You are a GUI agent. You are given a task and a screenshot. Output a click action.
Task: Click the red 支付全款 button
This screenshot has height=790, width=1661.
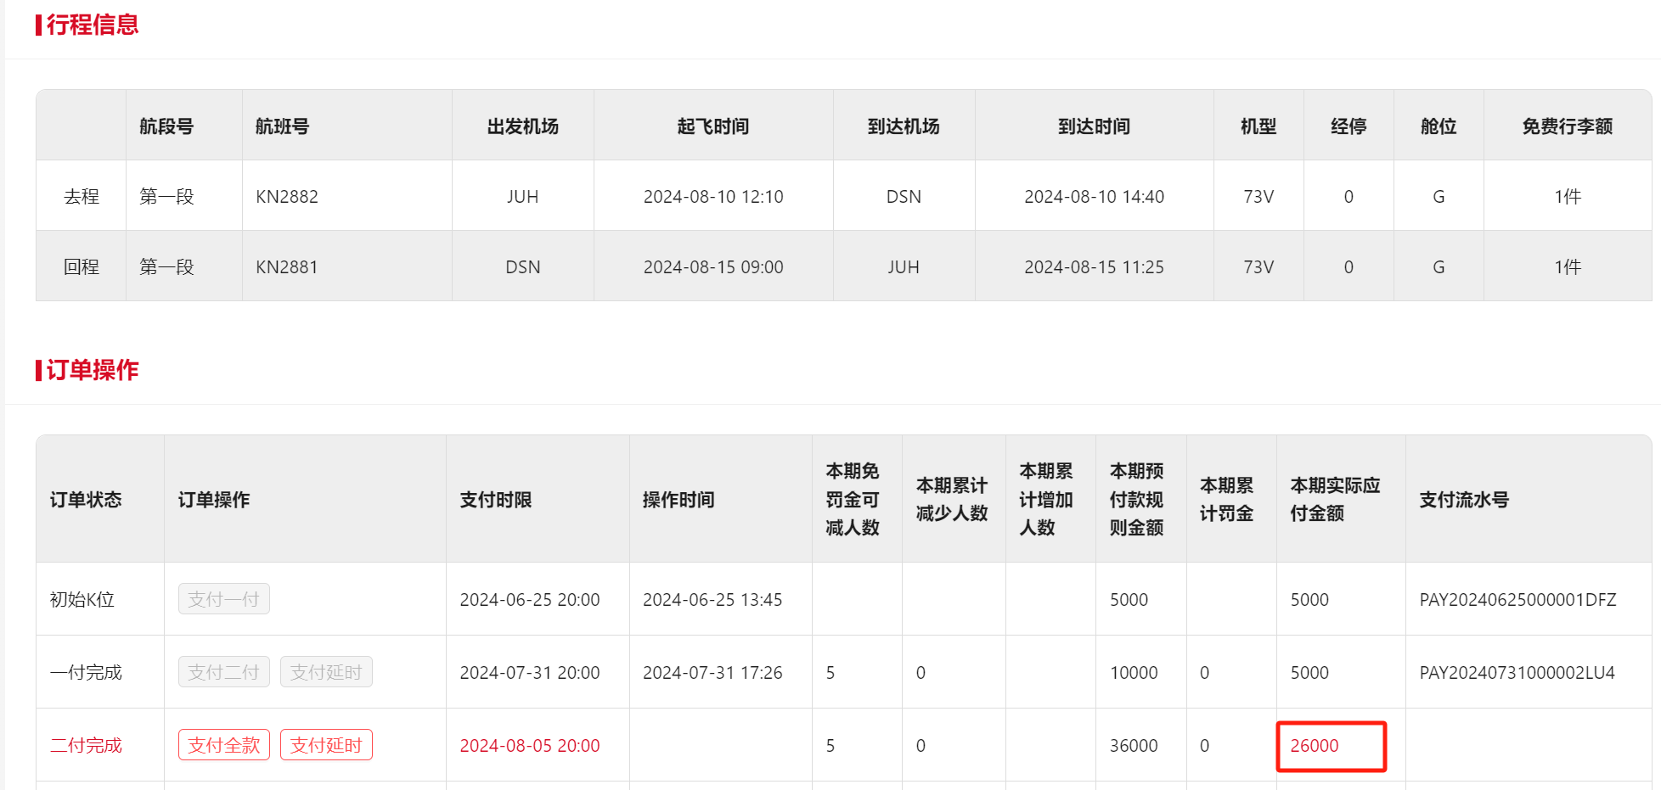click(224, 745)
